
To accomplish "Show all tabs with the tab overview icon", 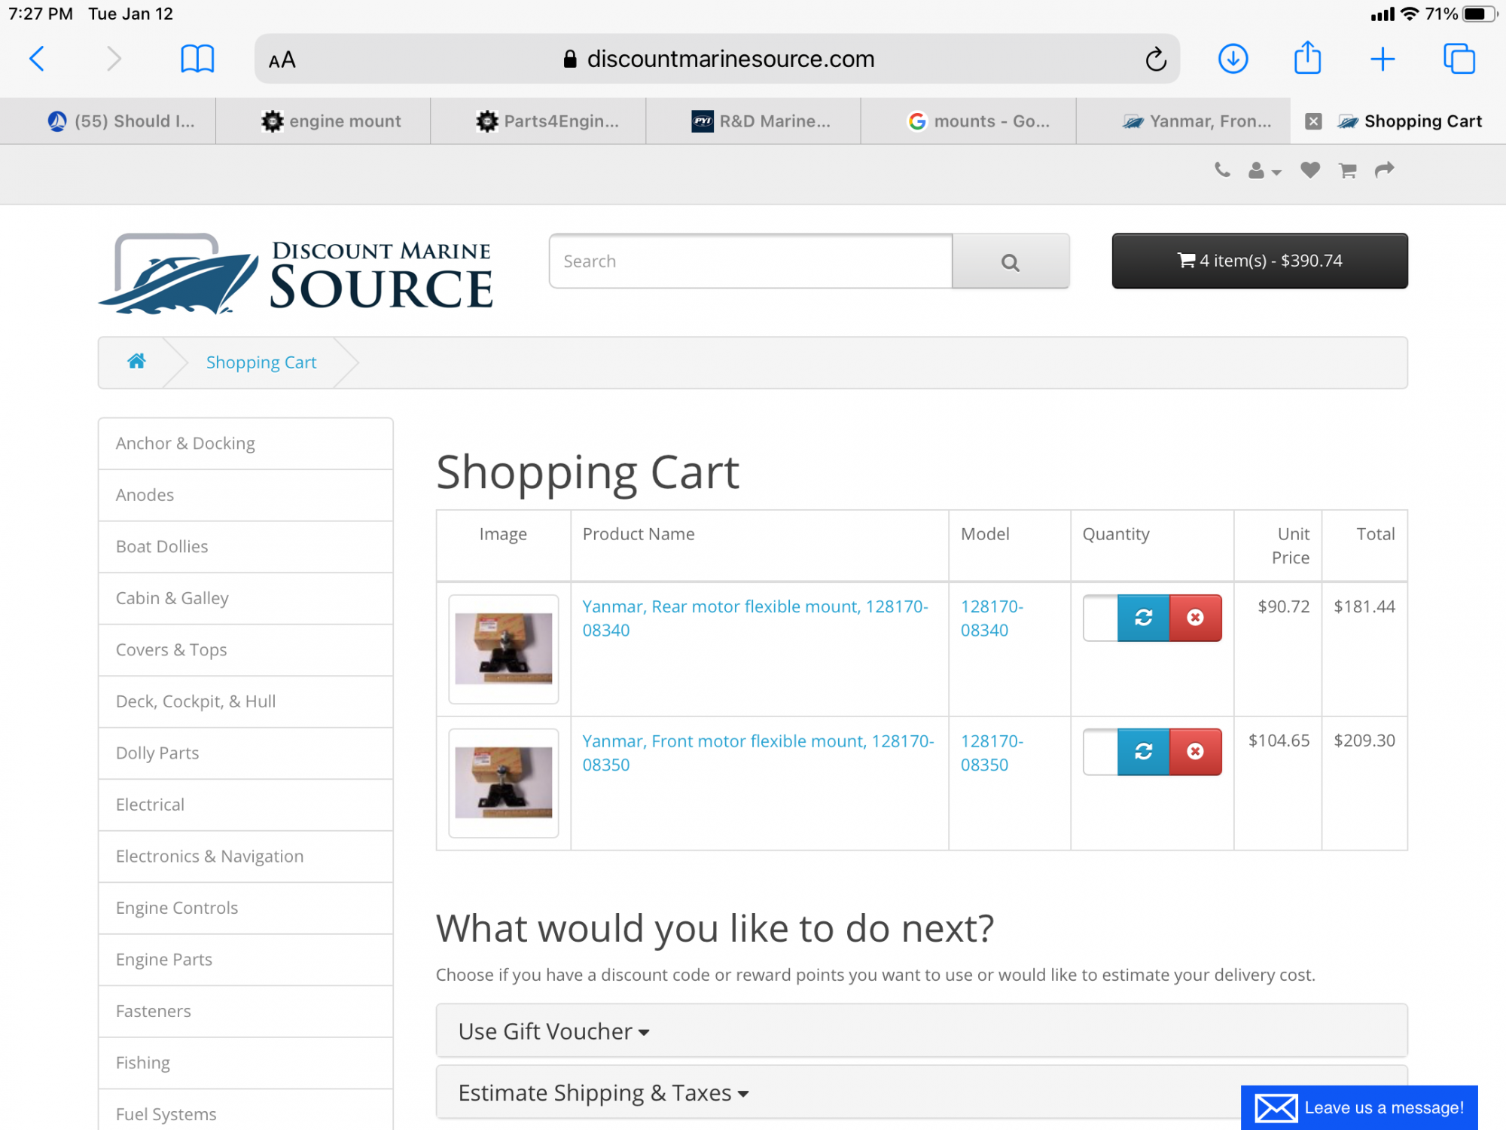I will click(x=1459, y=59).
